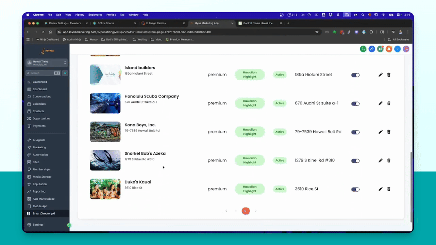Viewport: 436px width, 245px height.
Task: Open the Chrome three-dot menu
Action: 408,32
